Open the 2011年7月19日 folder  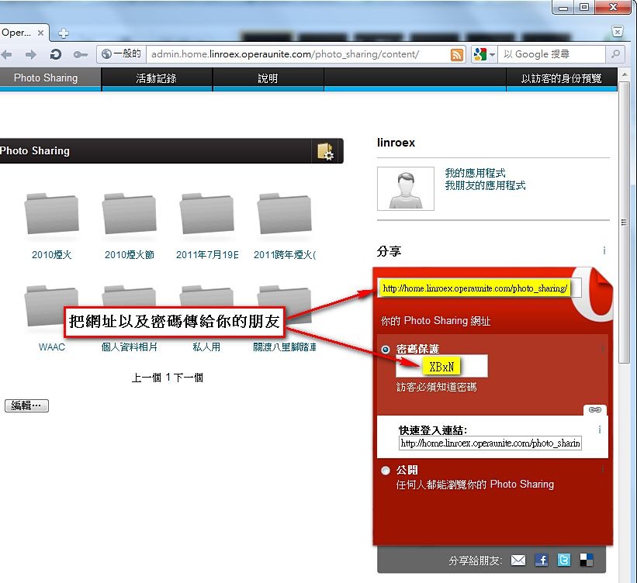point(207,213)
